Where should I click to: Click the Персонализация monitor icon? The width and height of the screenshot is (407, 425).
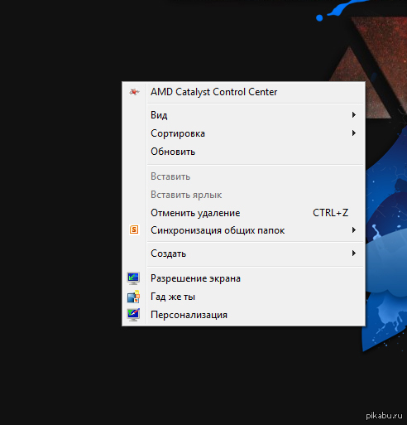pos(133,315)
